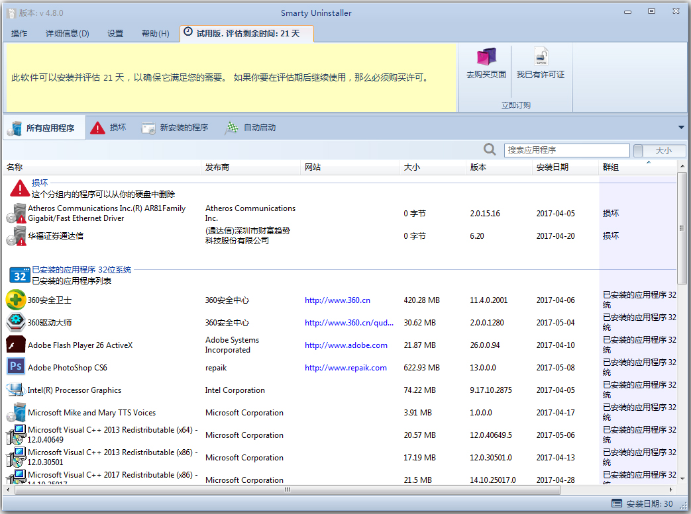The width and height of the screenshot is (691, 514).
Task: Select the 华福证券通达信 program icon
Action: [x=17, y=236]
